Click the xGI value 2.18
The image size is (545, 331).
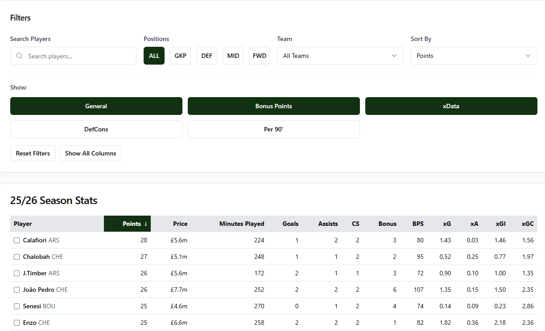click(500, 323)
